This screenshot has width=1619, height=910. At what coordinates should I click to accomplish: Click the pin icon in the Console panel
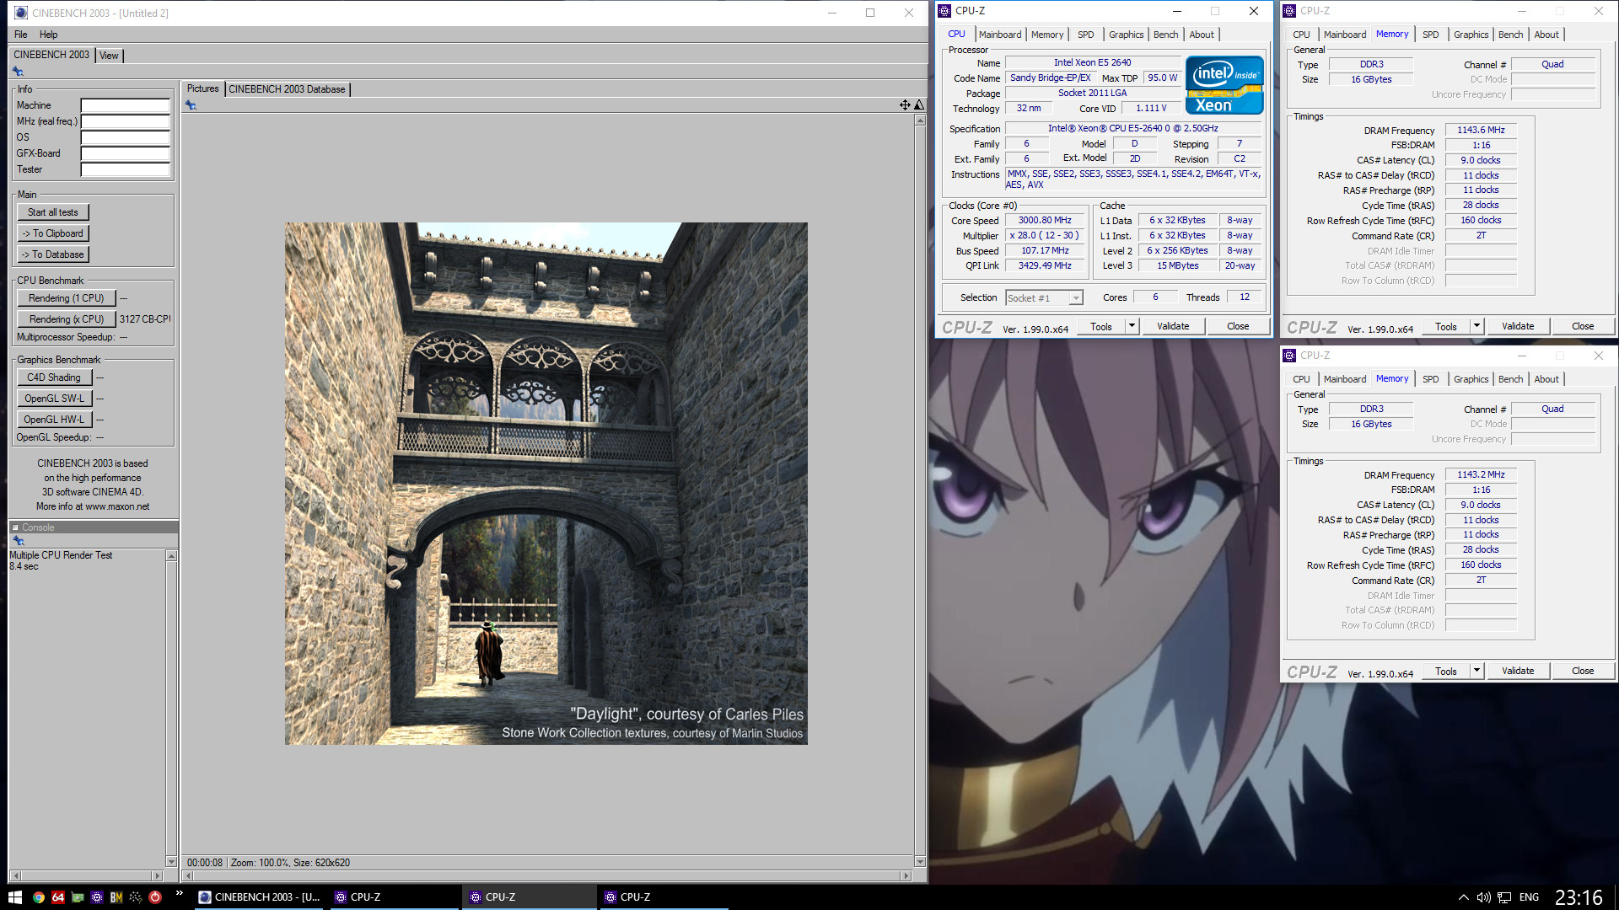click(18, 541)
